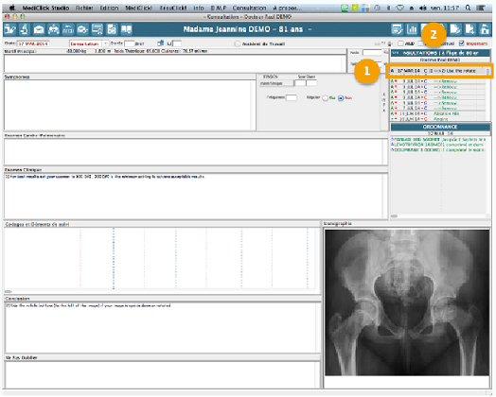Select the 17 MAR 14 consultation entry
The height and width of the screenshot is (397, 496).
[x=438, y=71]
